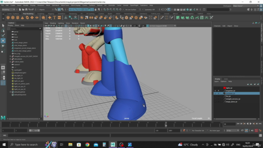Create a polygon cylinder from the shelf
Image resolution: width=263 pixels, height=148 pixels.
[x=18, y=18]
